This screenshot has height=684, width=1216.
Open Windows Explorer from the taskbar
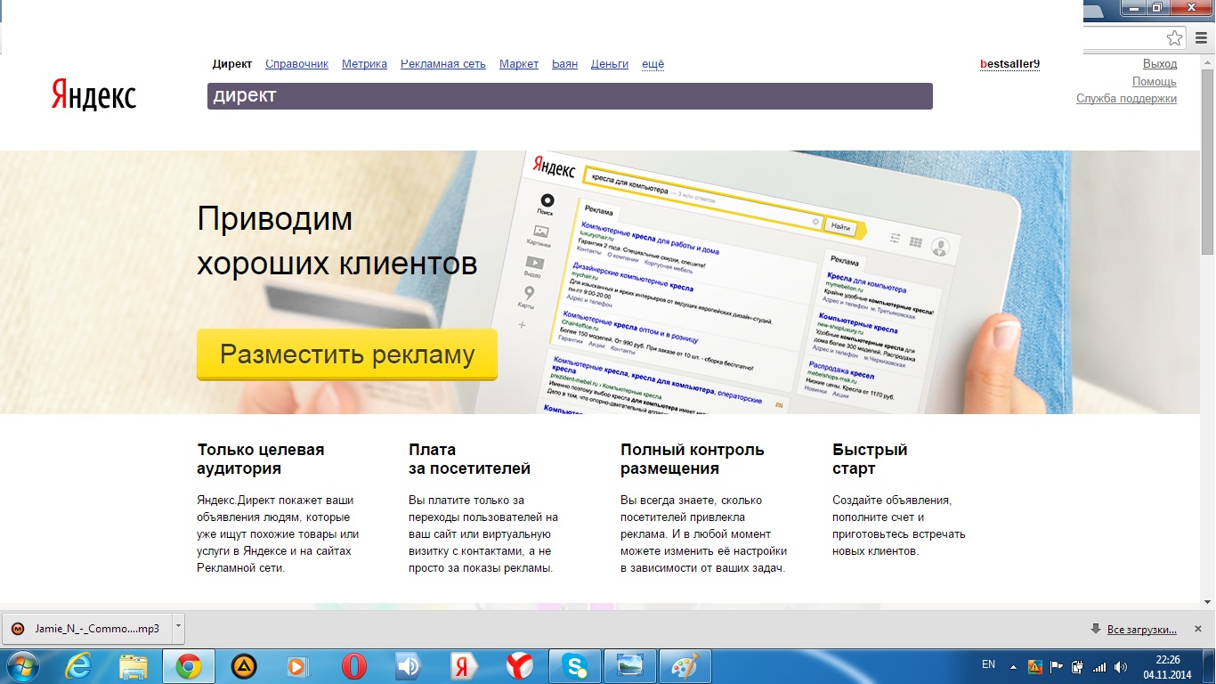(134, 666)
